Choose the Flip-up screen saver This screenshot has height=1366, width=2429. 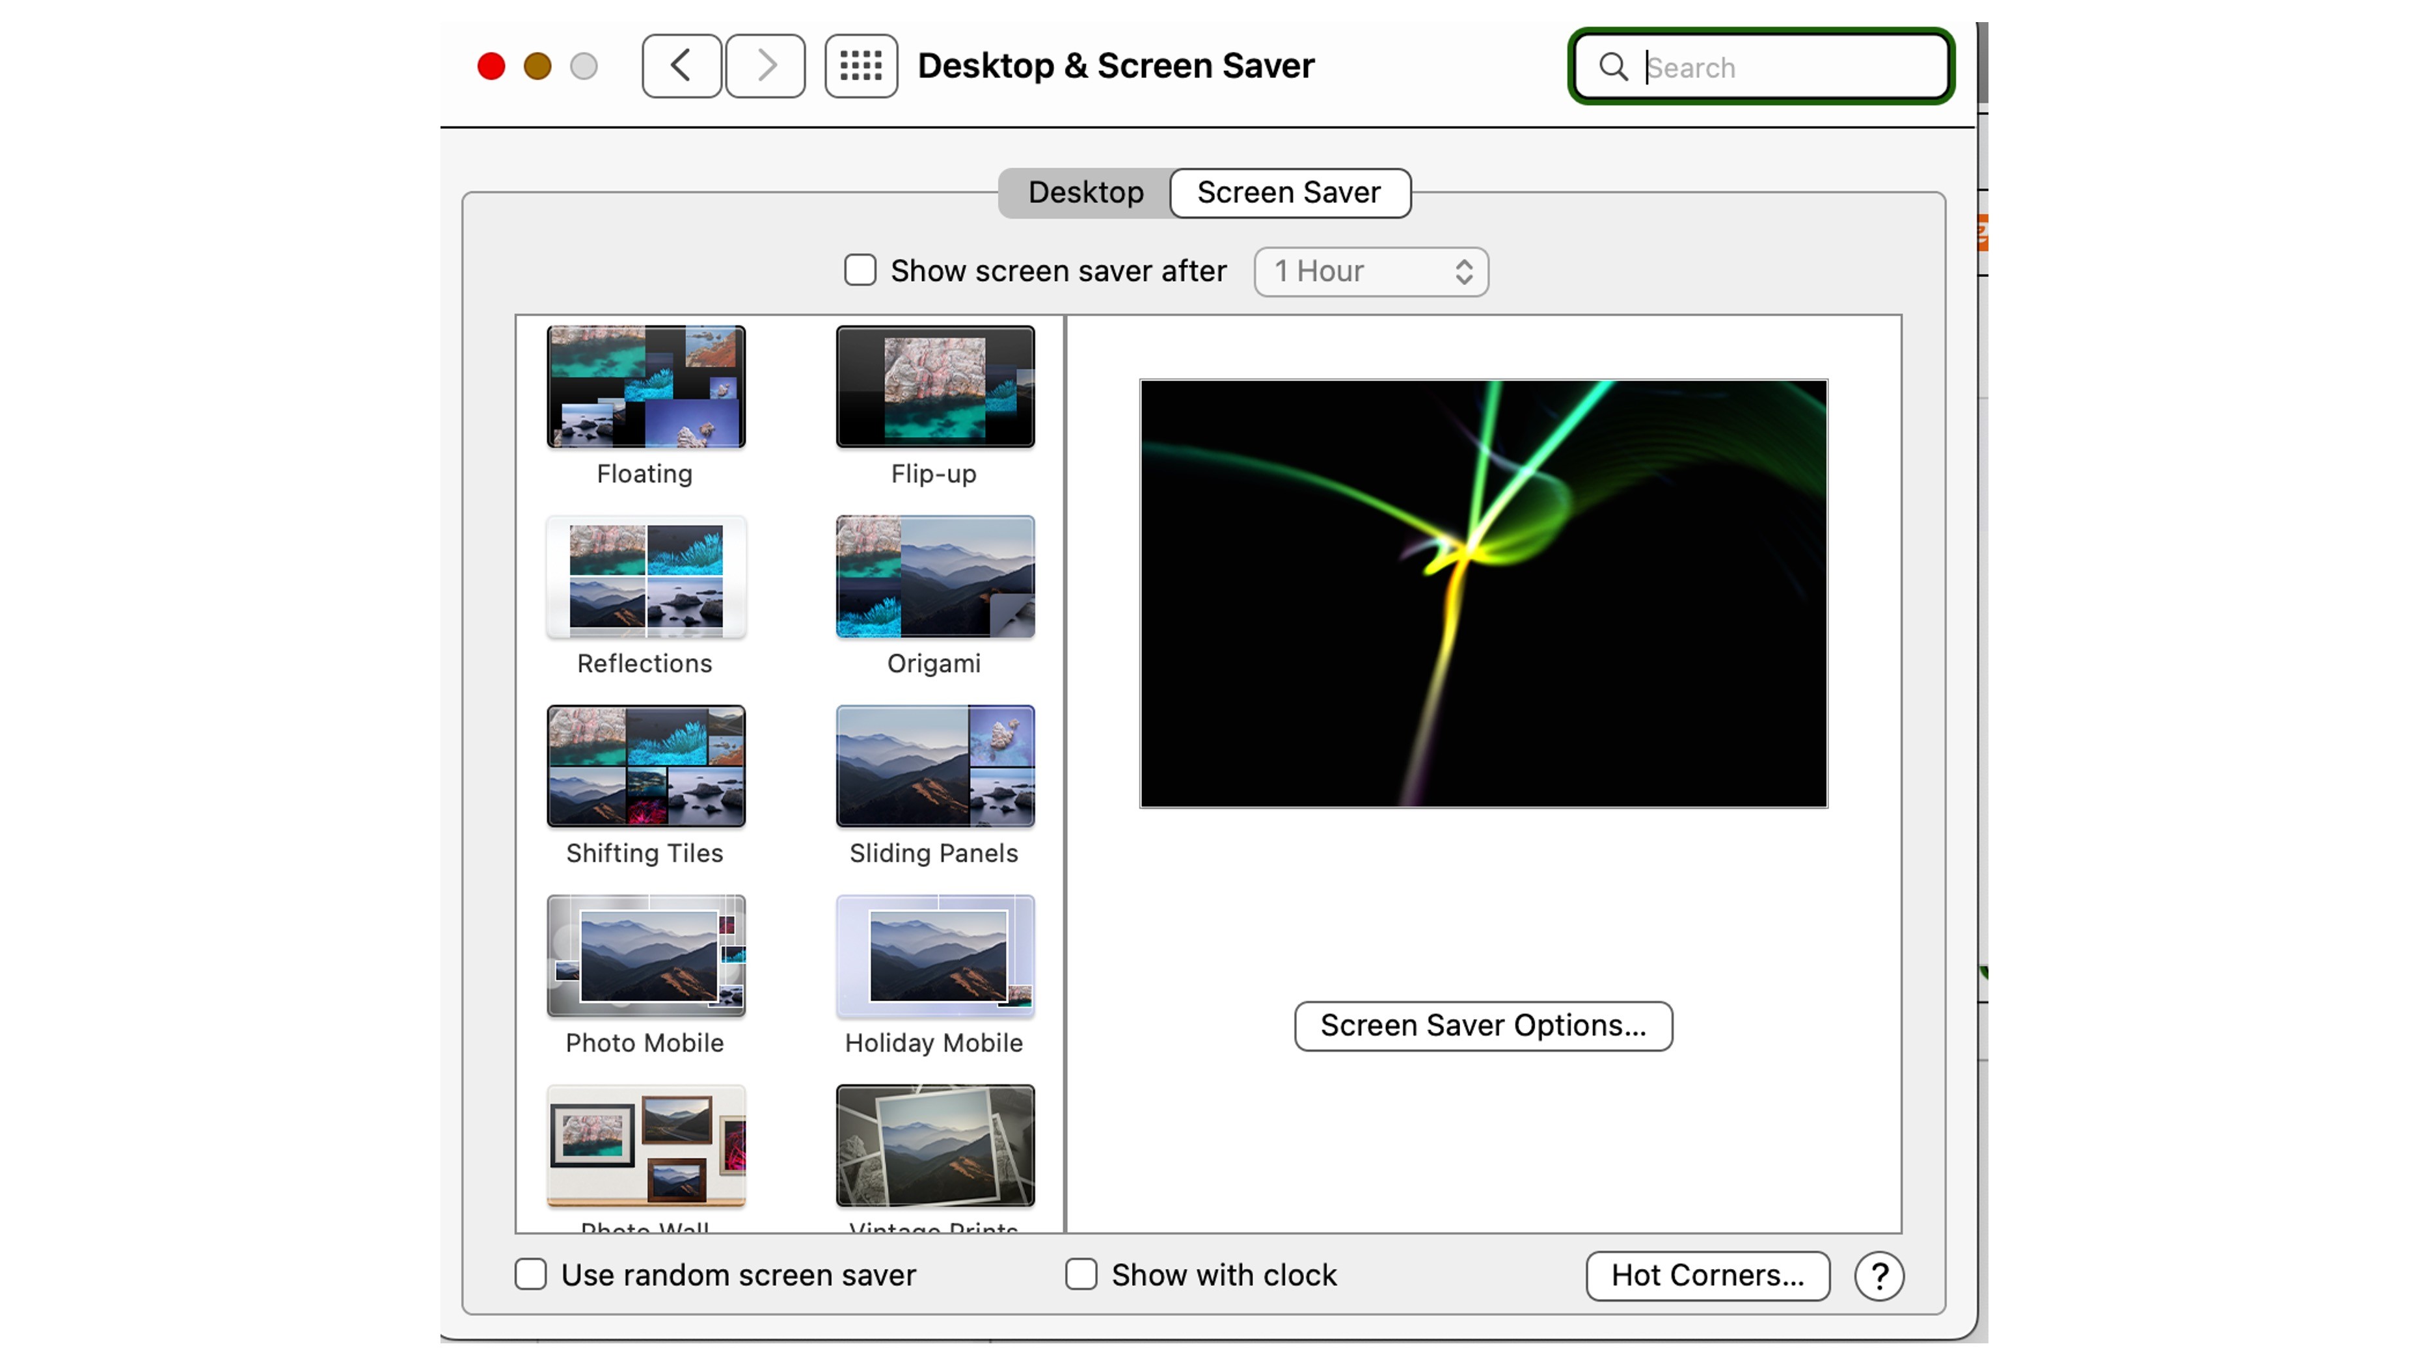tap(934, 386)
